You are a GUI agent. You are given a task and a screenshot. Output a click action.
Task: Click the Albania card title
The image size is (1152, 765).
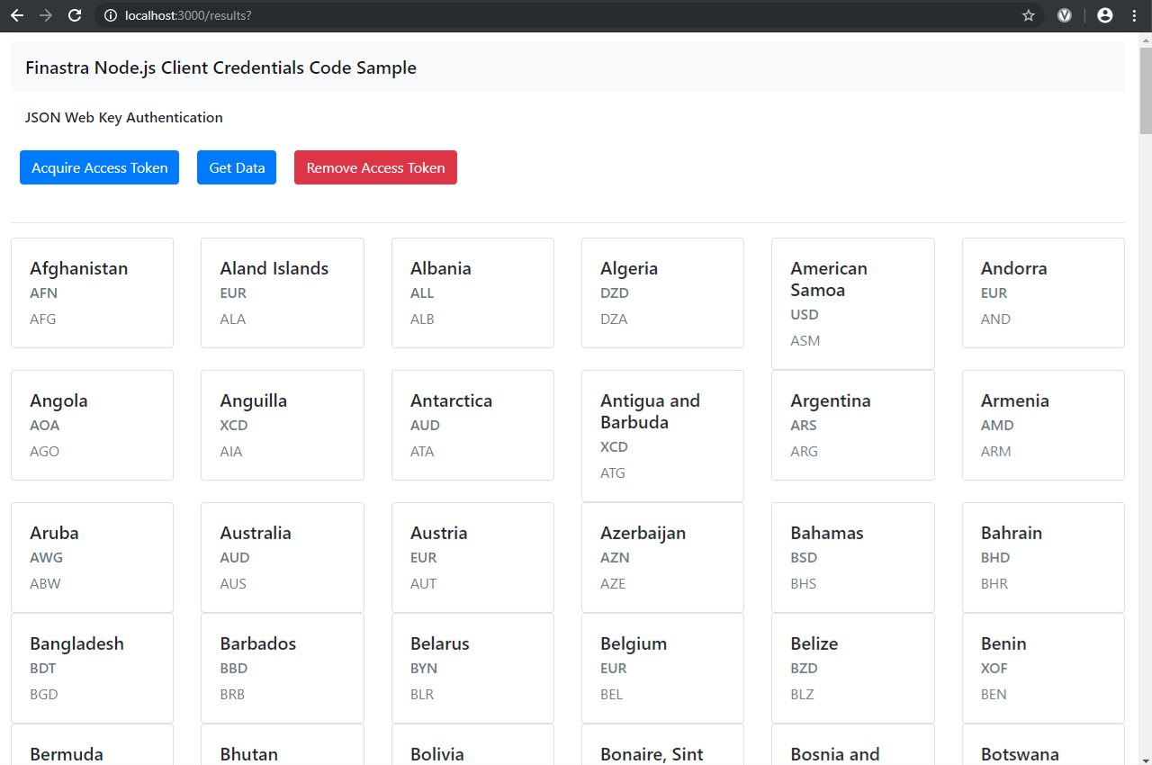pos(441,268)
